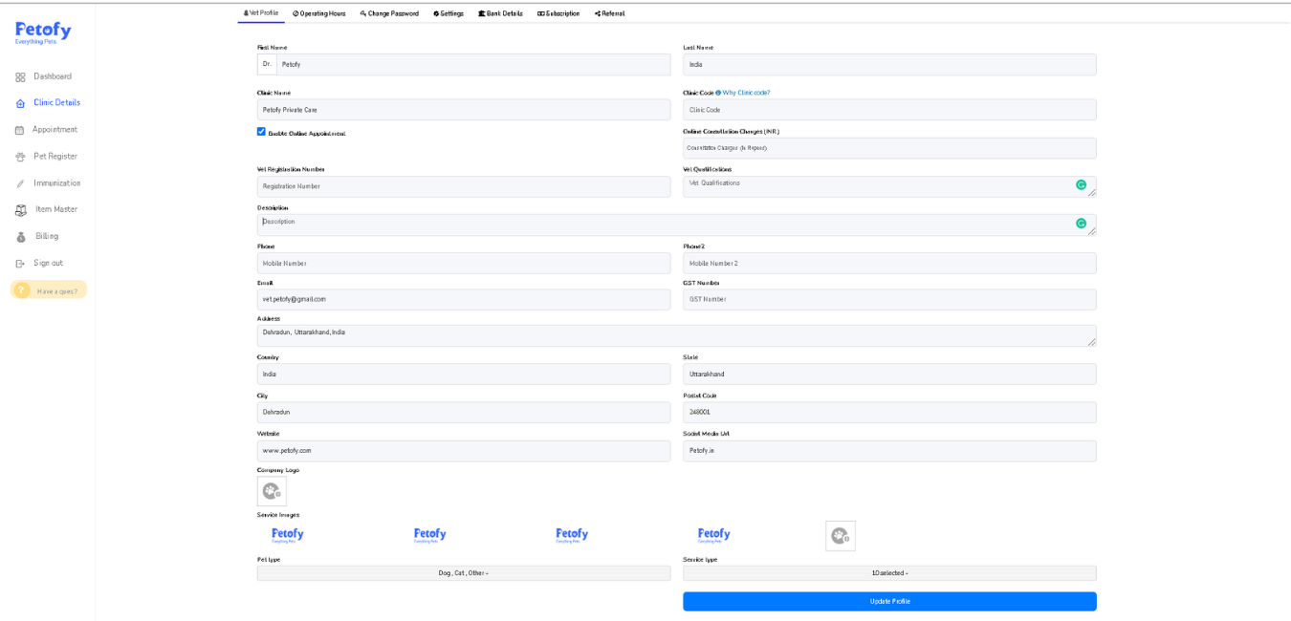Click the GST Number input field

coord(889,299)
